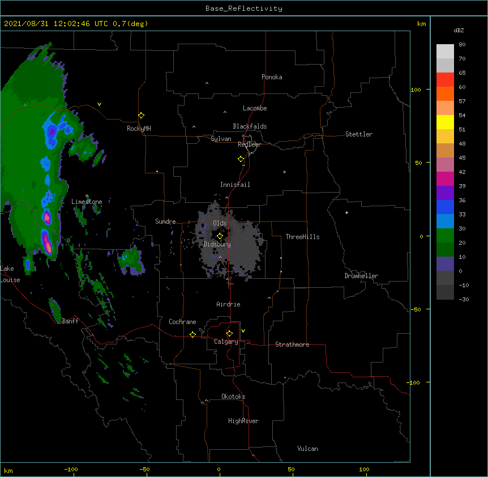Click the 45 dBZ legend value
Screen dimensions: 488x477
click(x=462, y=158)
